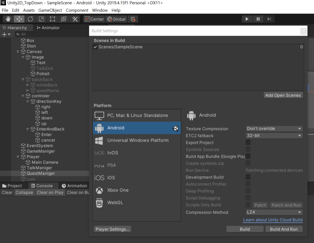Focus the Hierarchy search field
Screen dimensions: 314x243
(52, 34)
